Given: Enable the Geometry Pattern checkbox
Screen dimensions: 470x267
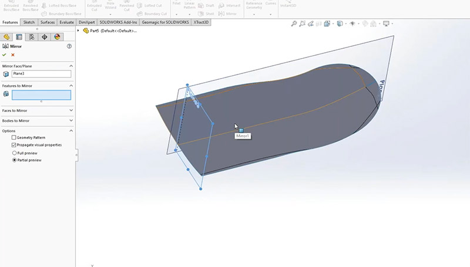Looking at the screenshot, I should click(14, 137).
